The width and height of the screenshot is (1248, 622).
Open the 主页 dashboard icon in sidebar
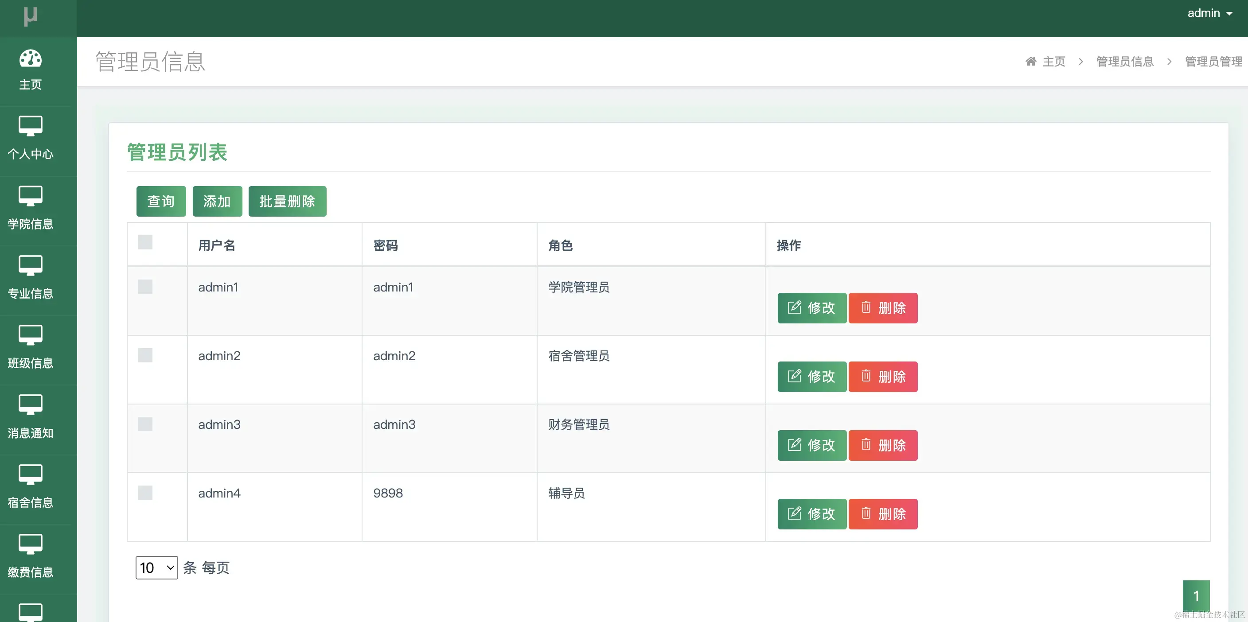pos(30,59)
